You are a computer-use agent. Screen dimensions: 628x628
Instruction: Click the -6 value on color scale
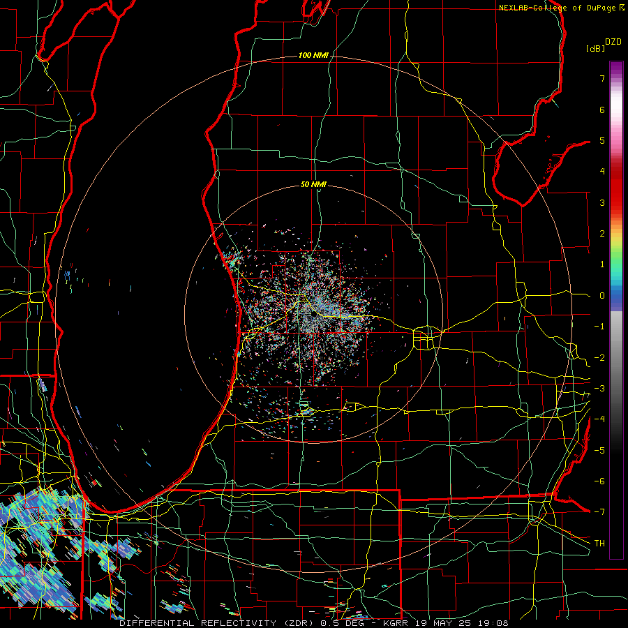599,481
